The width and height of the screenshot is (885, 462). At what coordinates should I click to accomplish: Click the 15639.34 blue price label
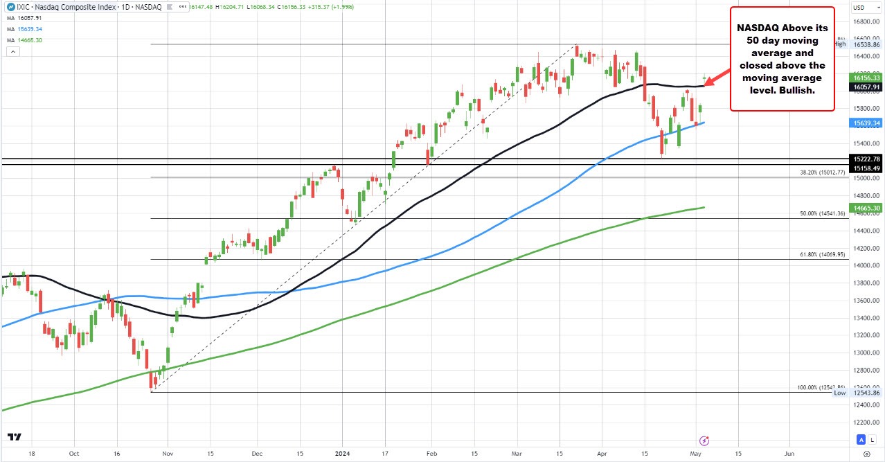pos(866,123)
